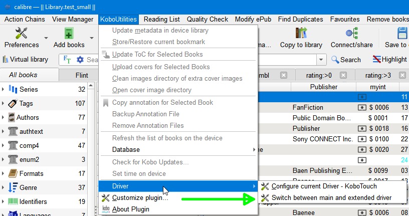Image resolution: width=409 pixels, height=216 pixels.
Task: Toggle the Highlight search results button
Action: pyautogui.click(x=389, y=60)
